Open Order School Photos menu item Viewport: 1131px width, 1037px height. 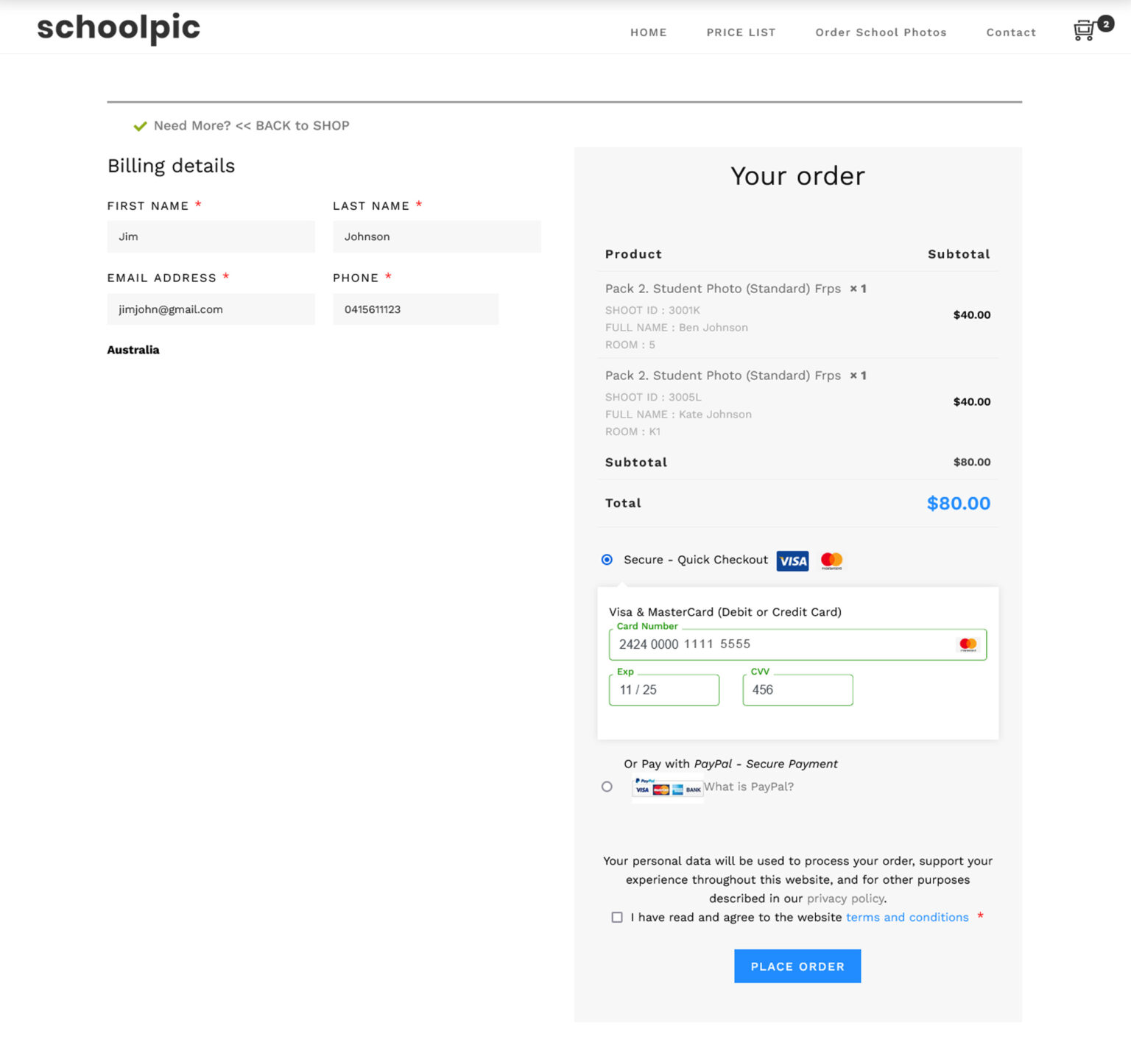pos(881,32)
